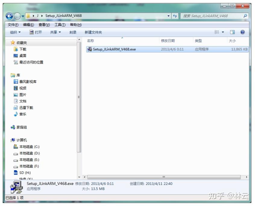Click the horizontal scrollbar right arrow
This screenshot has width=255, height=206.
click(x=247, y=177)
